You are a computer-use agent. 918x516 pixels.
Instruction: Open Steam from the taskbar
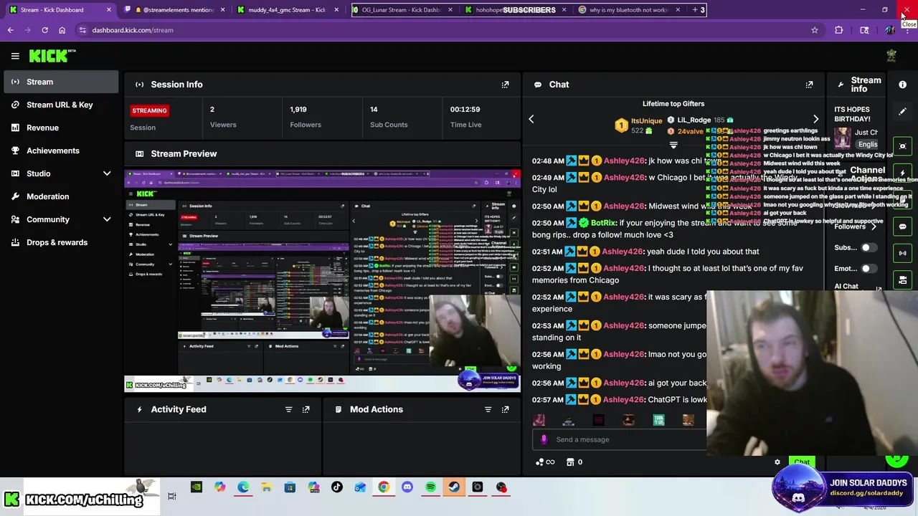click(454, 487)
